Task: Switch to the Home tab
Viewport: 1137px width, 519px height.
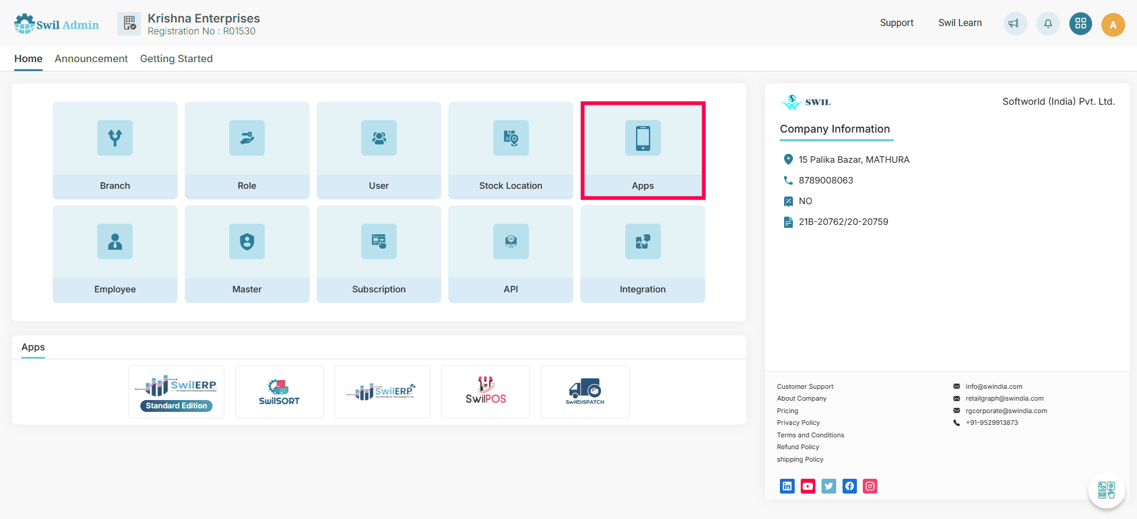Action: pos(28,59)
